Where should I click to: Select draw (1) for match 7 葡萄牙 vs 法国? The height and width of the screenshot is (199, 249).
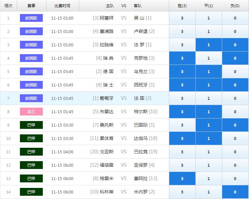coord(209,98)
